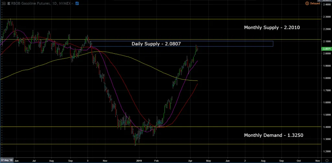Click the price tag at top of price scale

(x=326, y=1)
